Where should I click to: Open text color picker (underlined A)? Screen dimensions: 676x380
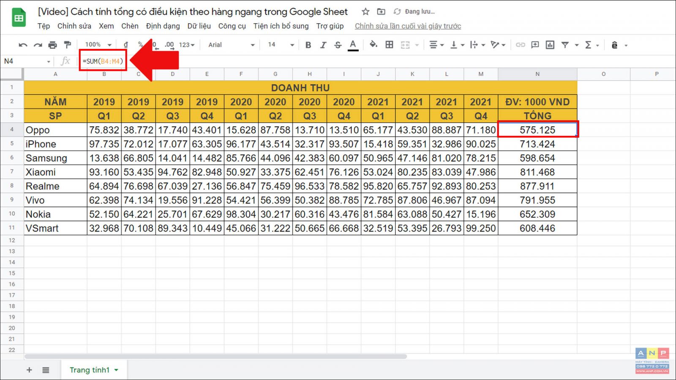(353, 45)
